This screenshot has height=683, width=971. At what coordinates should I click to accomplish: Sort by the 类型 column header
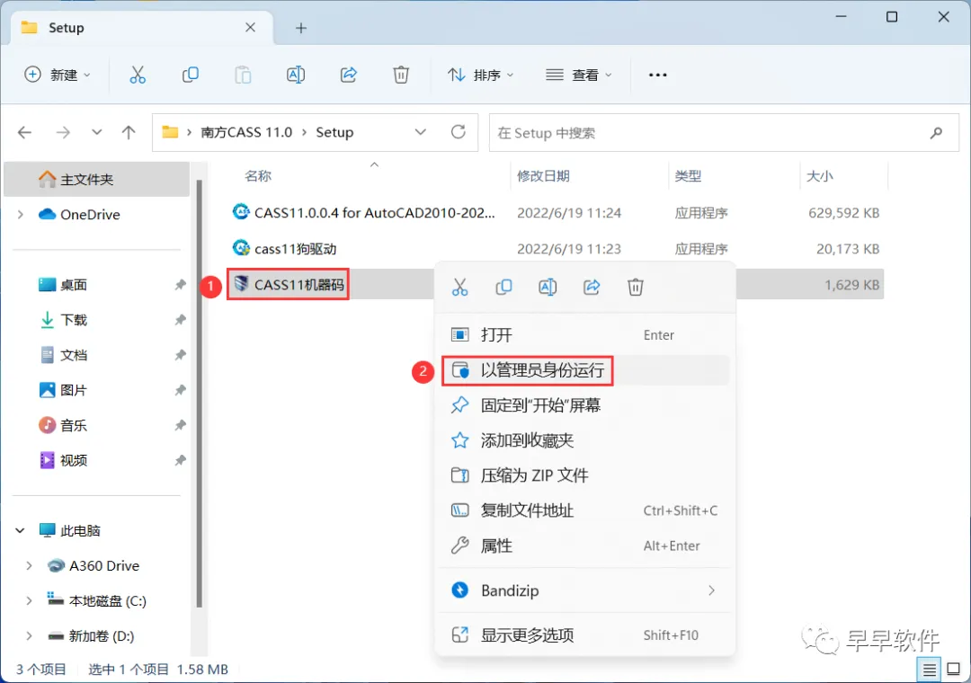point(688,176)
